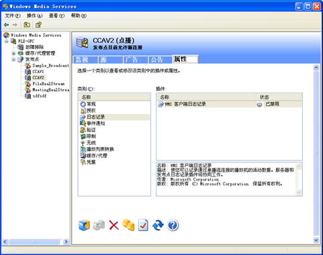Viewport: 323px width, 255px height.
Task: Click the blue refresh arrows icon
Action: pos(158,225)
